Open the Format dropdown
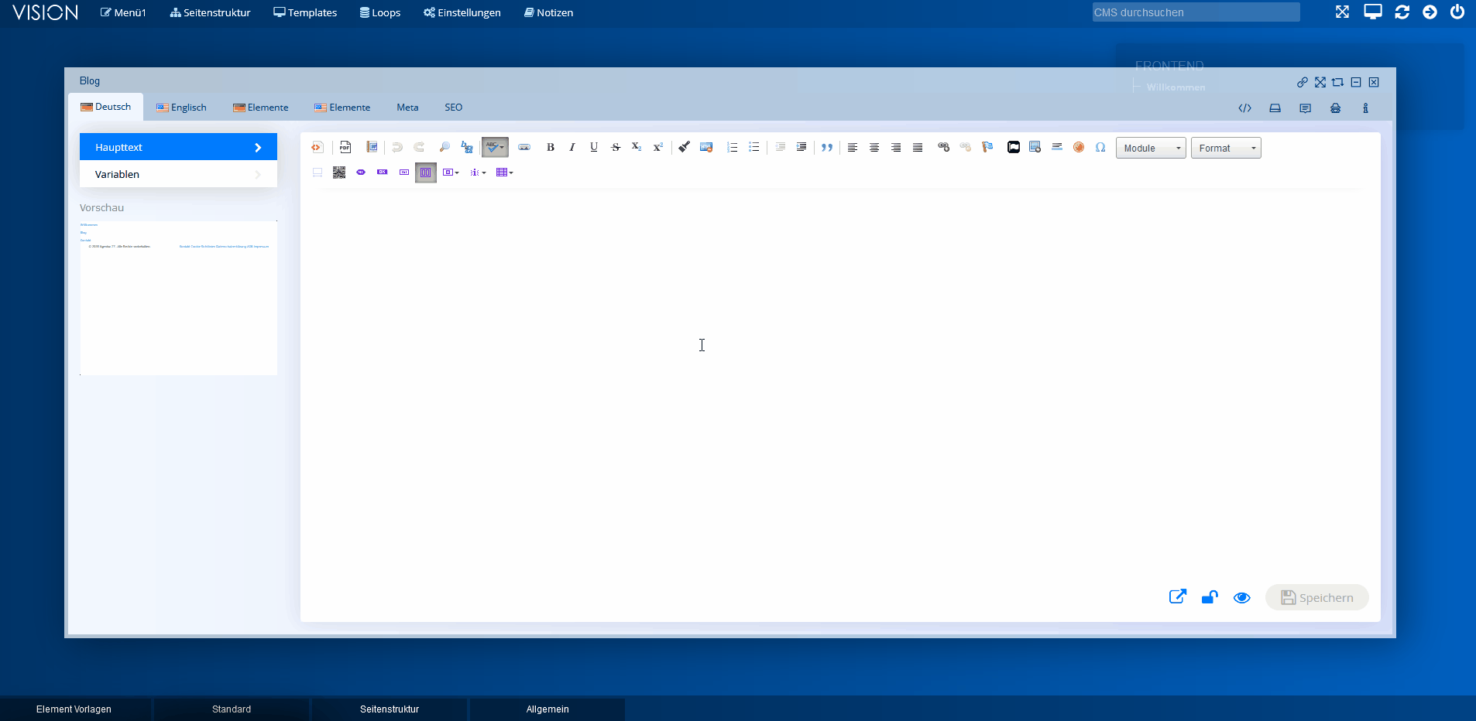The image size is (1476, 721). click(x=1225, y=148)
